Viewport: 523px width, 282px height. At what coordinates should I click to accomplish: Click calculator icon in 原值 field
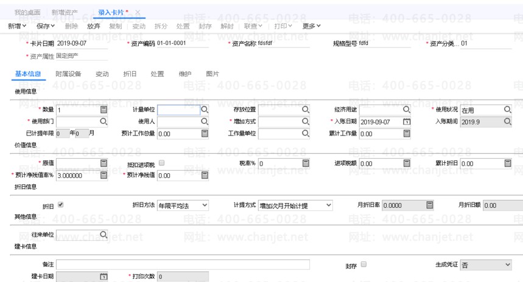pos(104,163)
